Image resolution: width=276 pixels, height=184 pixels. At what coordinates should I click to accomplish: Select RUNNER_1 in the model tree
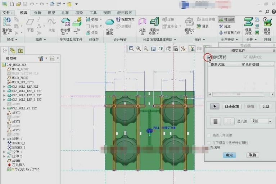click(x=18, y=143)
